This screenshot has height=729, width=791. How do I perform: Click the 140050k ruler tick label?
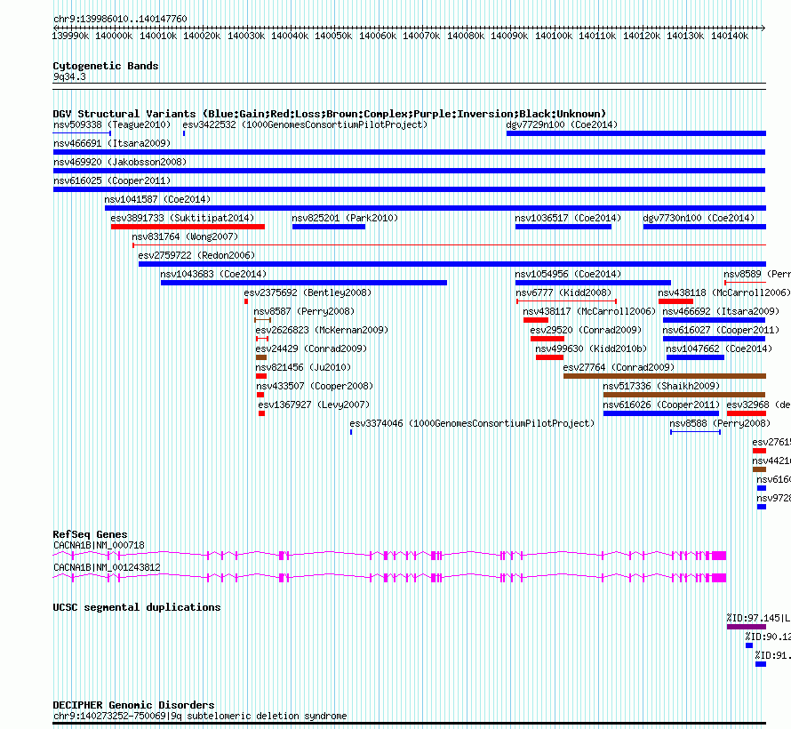(x=333, y=36)
